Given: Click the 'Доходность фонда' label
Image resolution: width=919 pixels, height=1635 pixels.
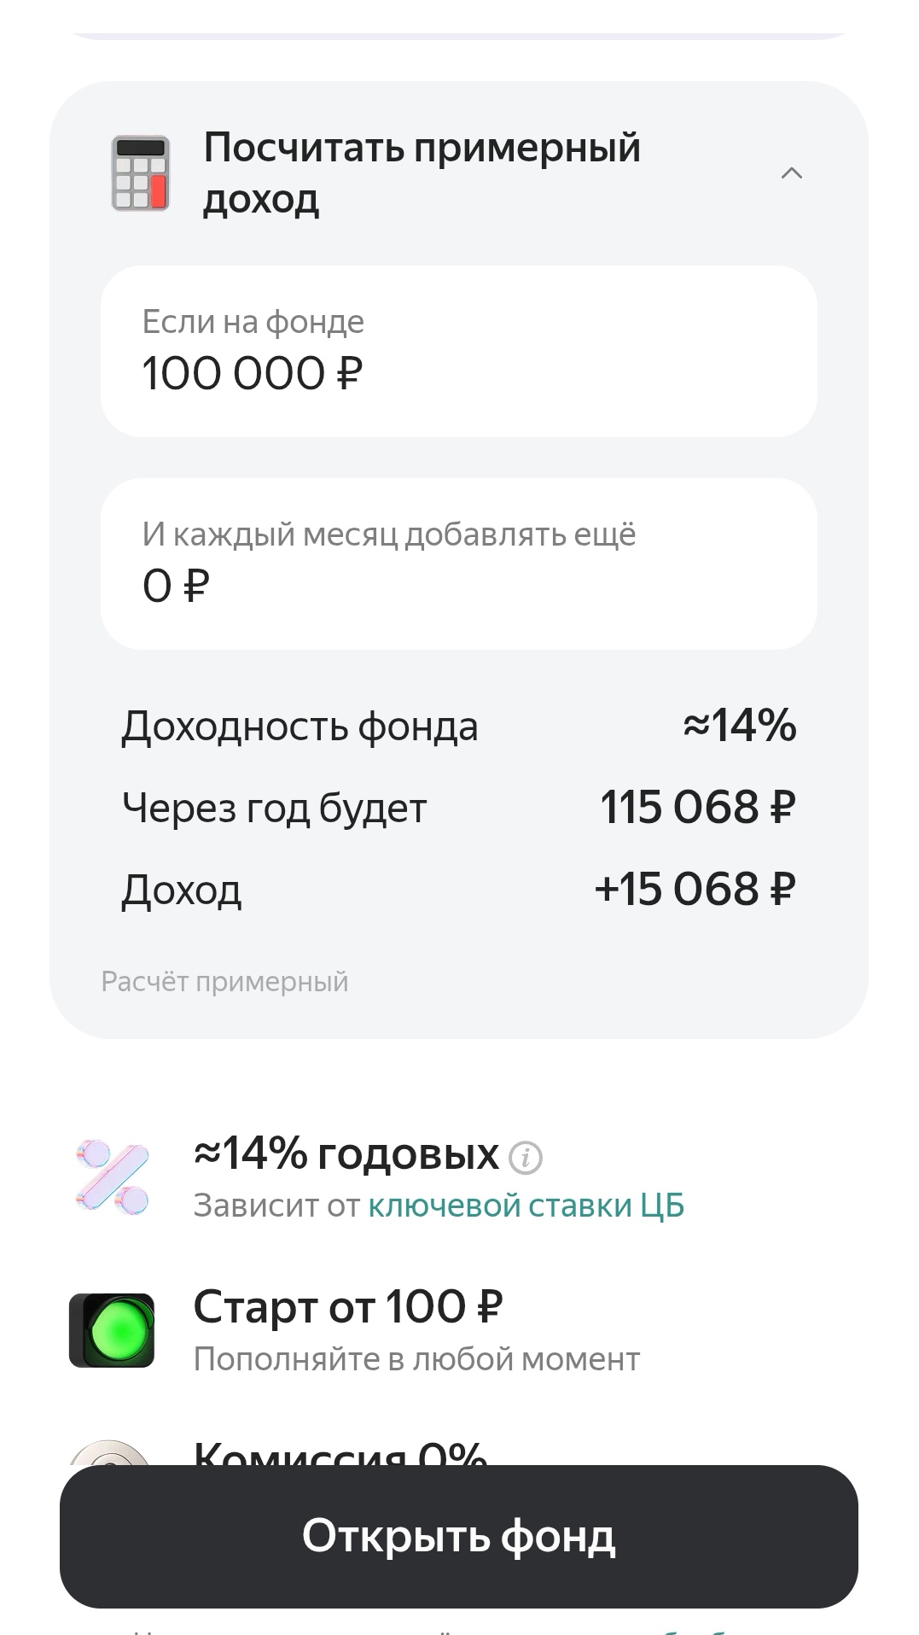Looking at the screenshot, I should pyautogui.click(x=300, y=727).
